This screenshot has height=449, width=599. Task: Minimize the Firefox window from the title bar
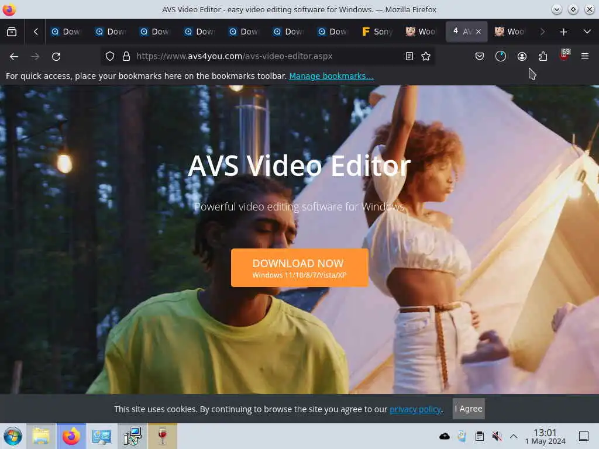coord(557,9)
